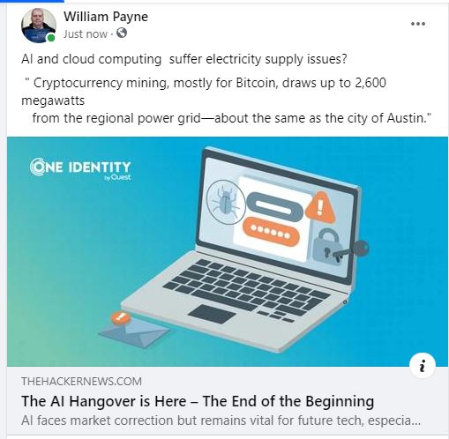Image resolution: width=449 pixels, height=439 pixels.
Task: Click the public globe privacy icon
Action: pos(122,33)
